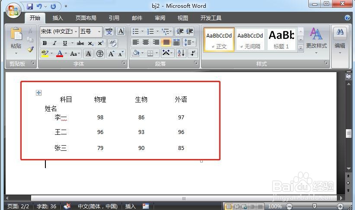This screenshot has width=355, height=210.
Task: Open the highlight color dropdown arrow
Action: (51, 54)
